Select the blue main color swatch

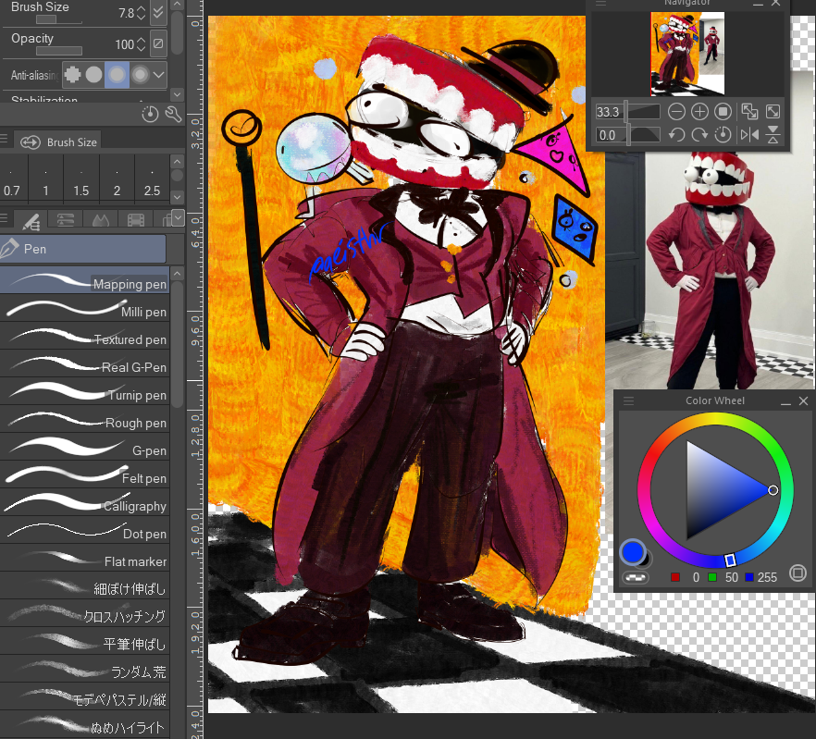(632, 552)
